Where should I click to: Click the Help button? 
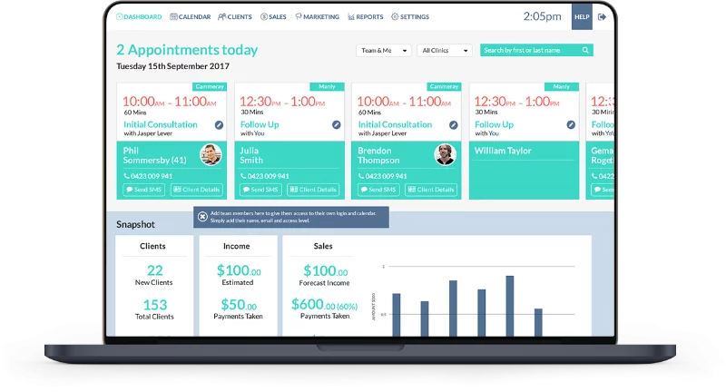pos(582,16)
